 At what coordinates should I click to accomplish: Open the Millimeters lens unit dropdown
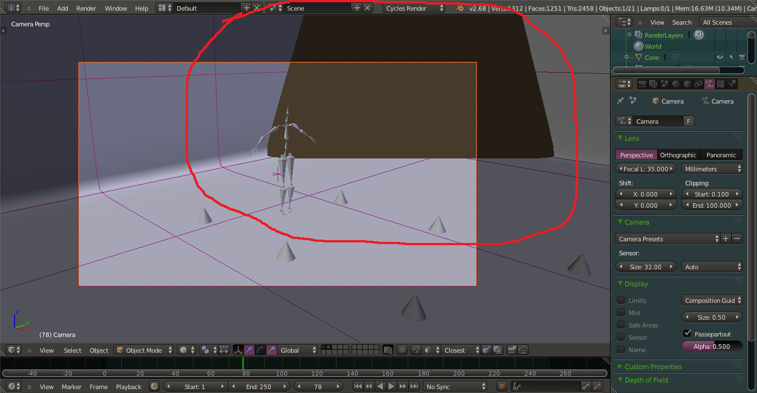tap(712, 169)
